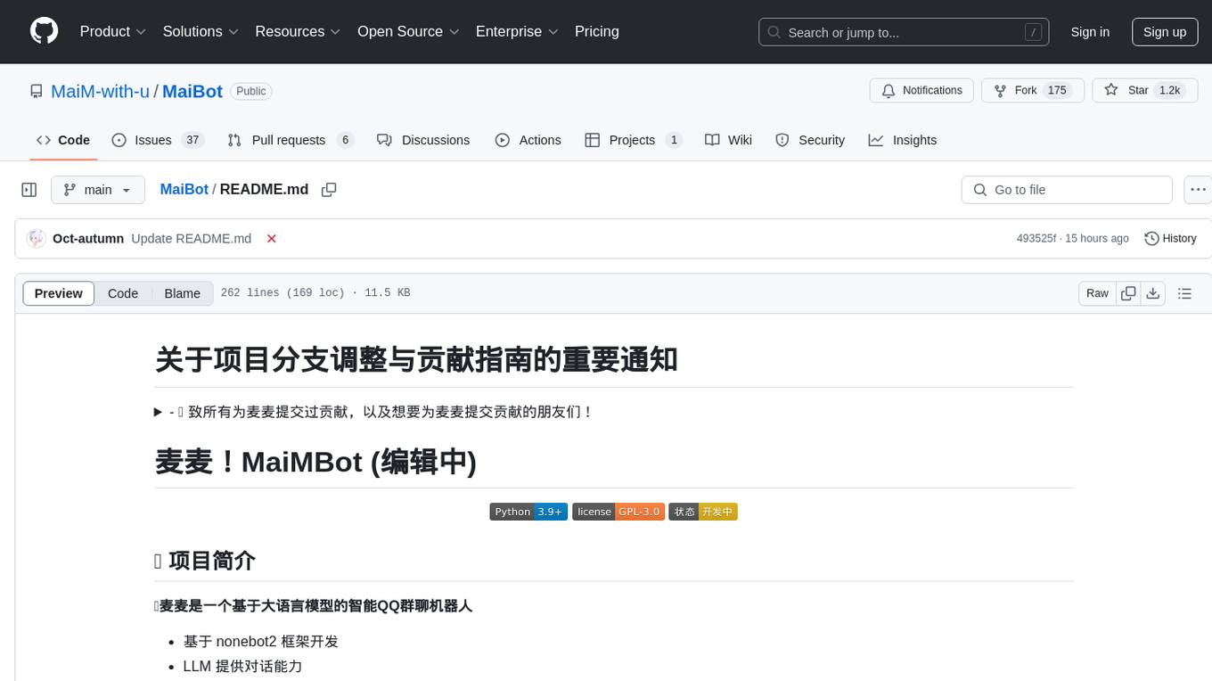
Task: Open the Raw file view
Action: (1097, 293)
